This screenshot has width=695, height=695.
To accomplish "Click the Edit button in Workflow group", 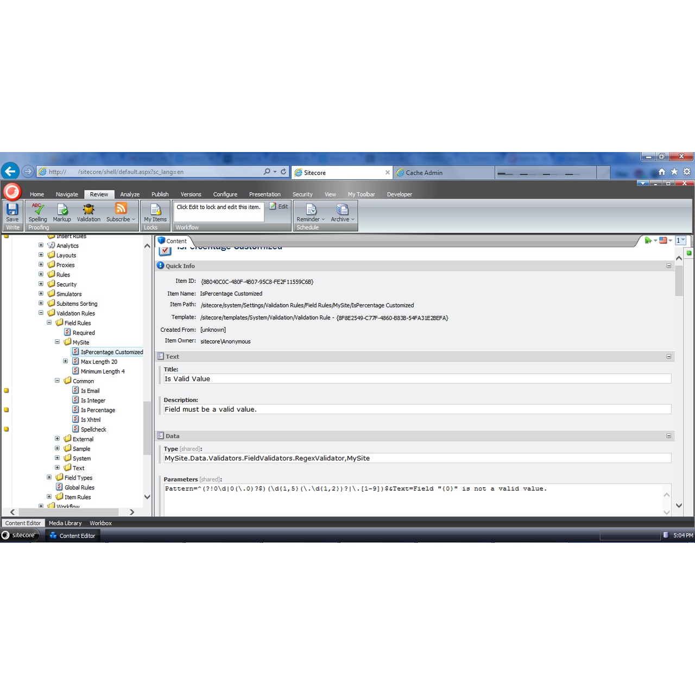I will click(277, 206).
